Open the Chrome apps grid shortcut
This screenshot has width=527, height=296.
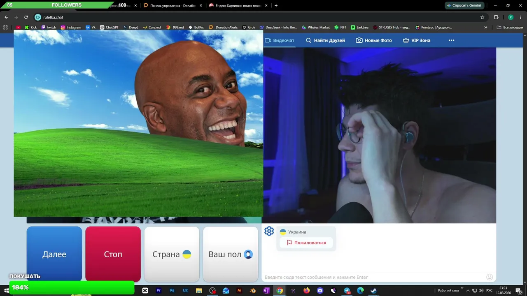point(5,27)
